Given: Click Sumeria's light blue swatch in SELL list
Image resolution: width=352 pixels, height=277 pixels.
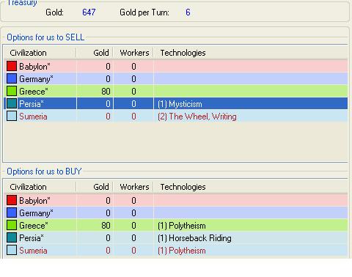Looking at the screenshot, I should coord(12,116).
